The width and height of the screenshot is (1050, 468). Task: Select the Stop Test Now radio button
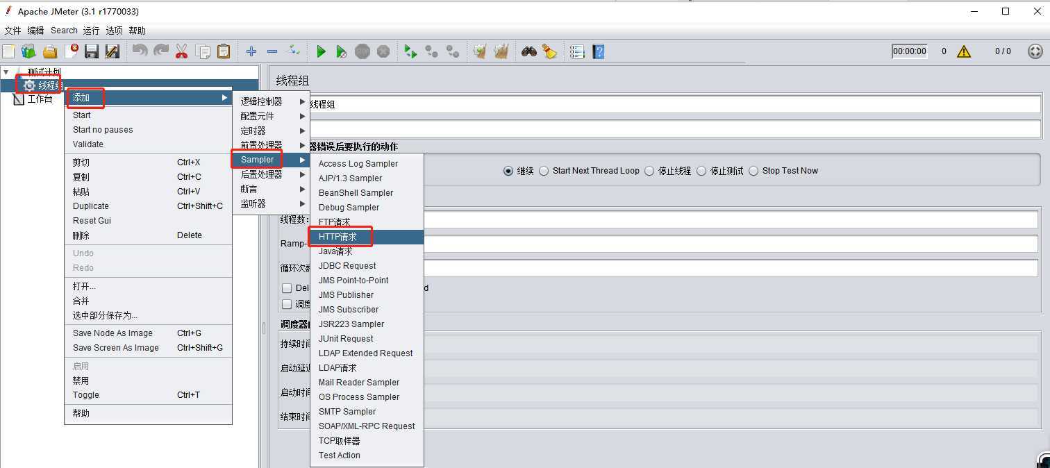click(x=753, y=171)
